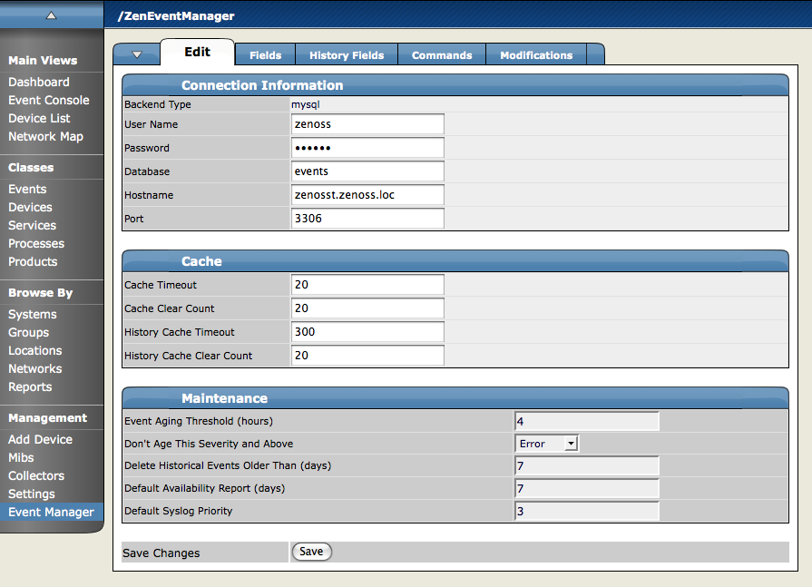Open the Commands tab

(442, 54)
